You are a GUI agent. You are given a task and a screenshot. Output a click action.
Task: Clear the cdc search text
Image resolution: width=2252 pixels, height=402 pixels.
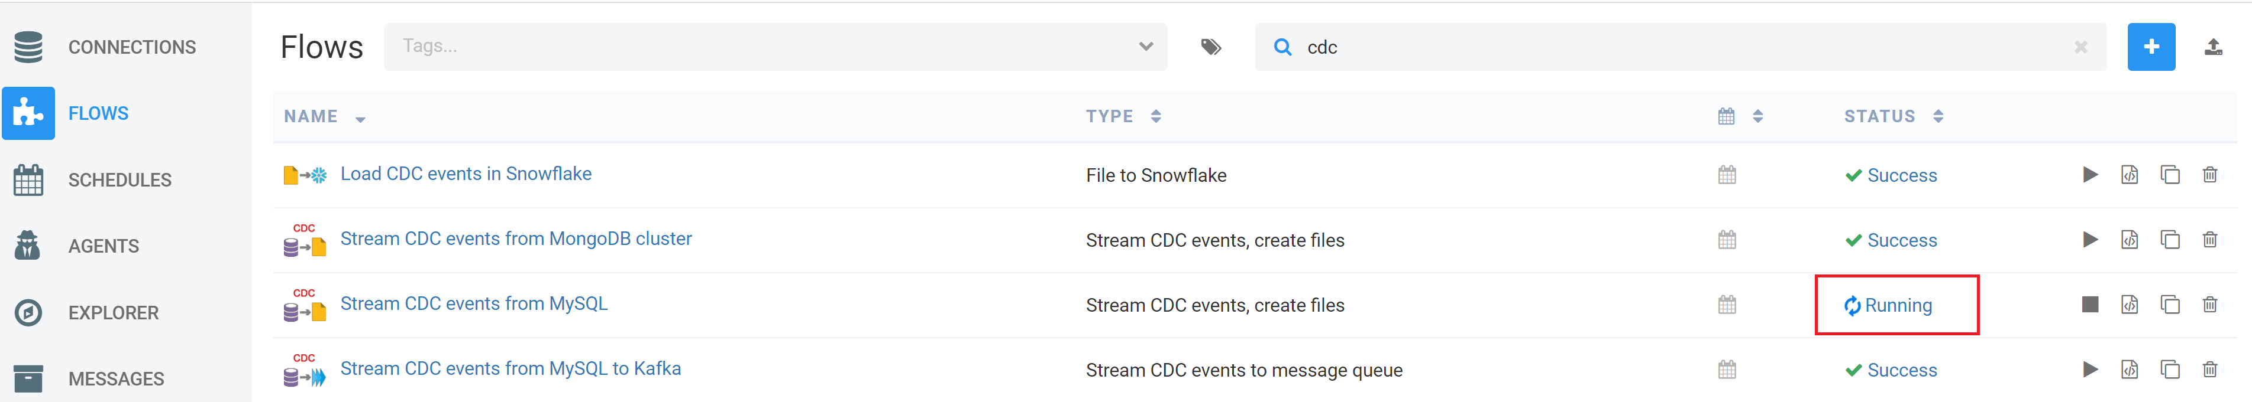2080,47
